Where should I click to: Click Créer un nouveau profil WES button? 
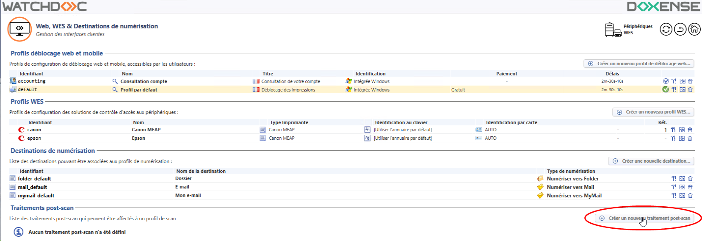(x=653, y=112)
